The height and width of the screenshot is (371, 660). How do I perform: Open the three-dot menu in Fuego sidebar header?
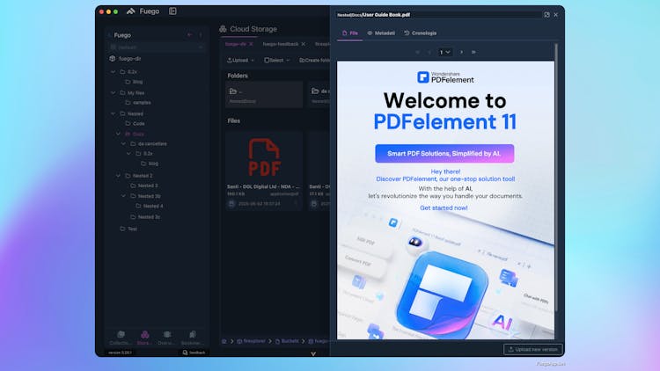[x=201, y=35]
